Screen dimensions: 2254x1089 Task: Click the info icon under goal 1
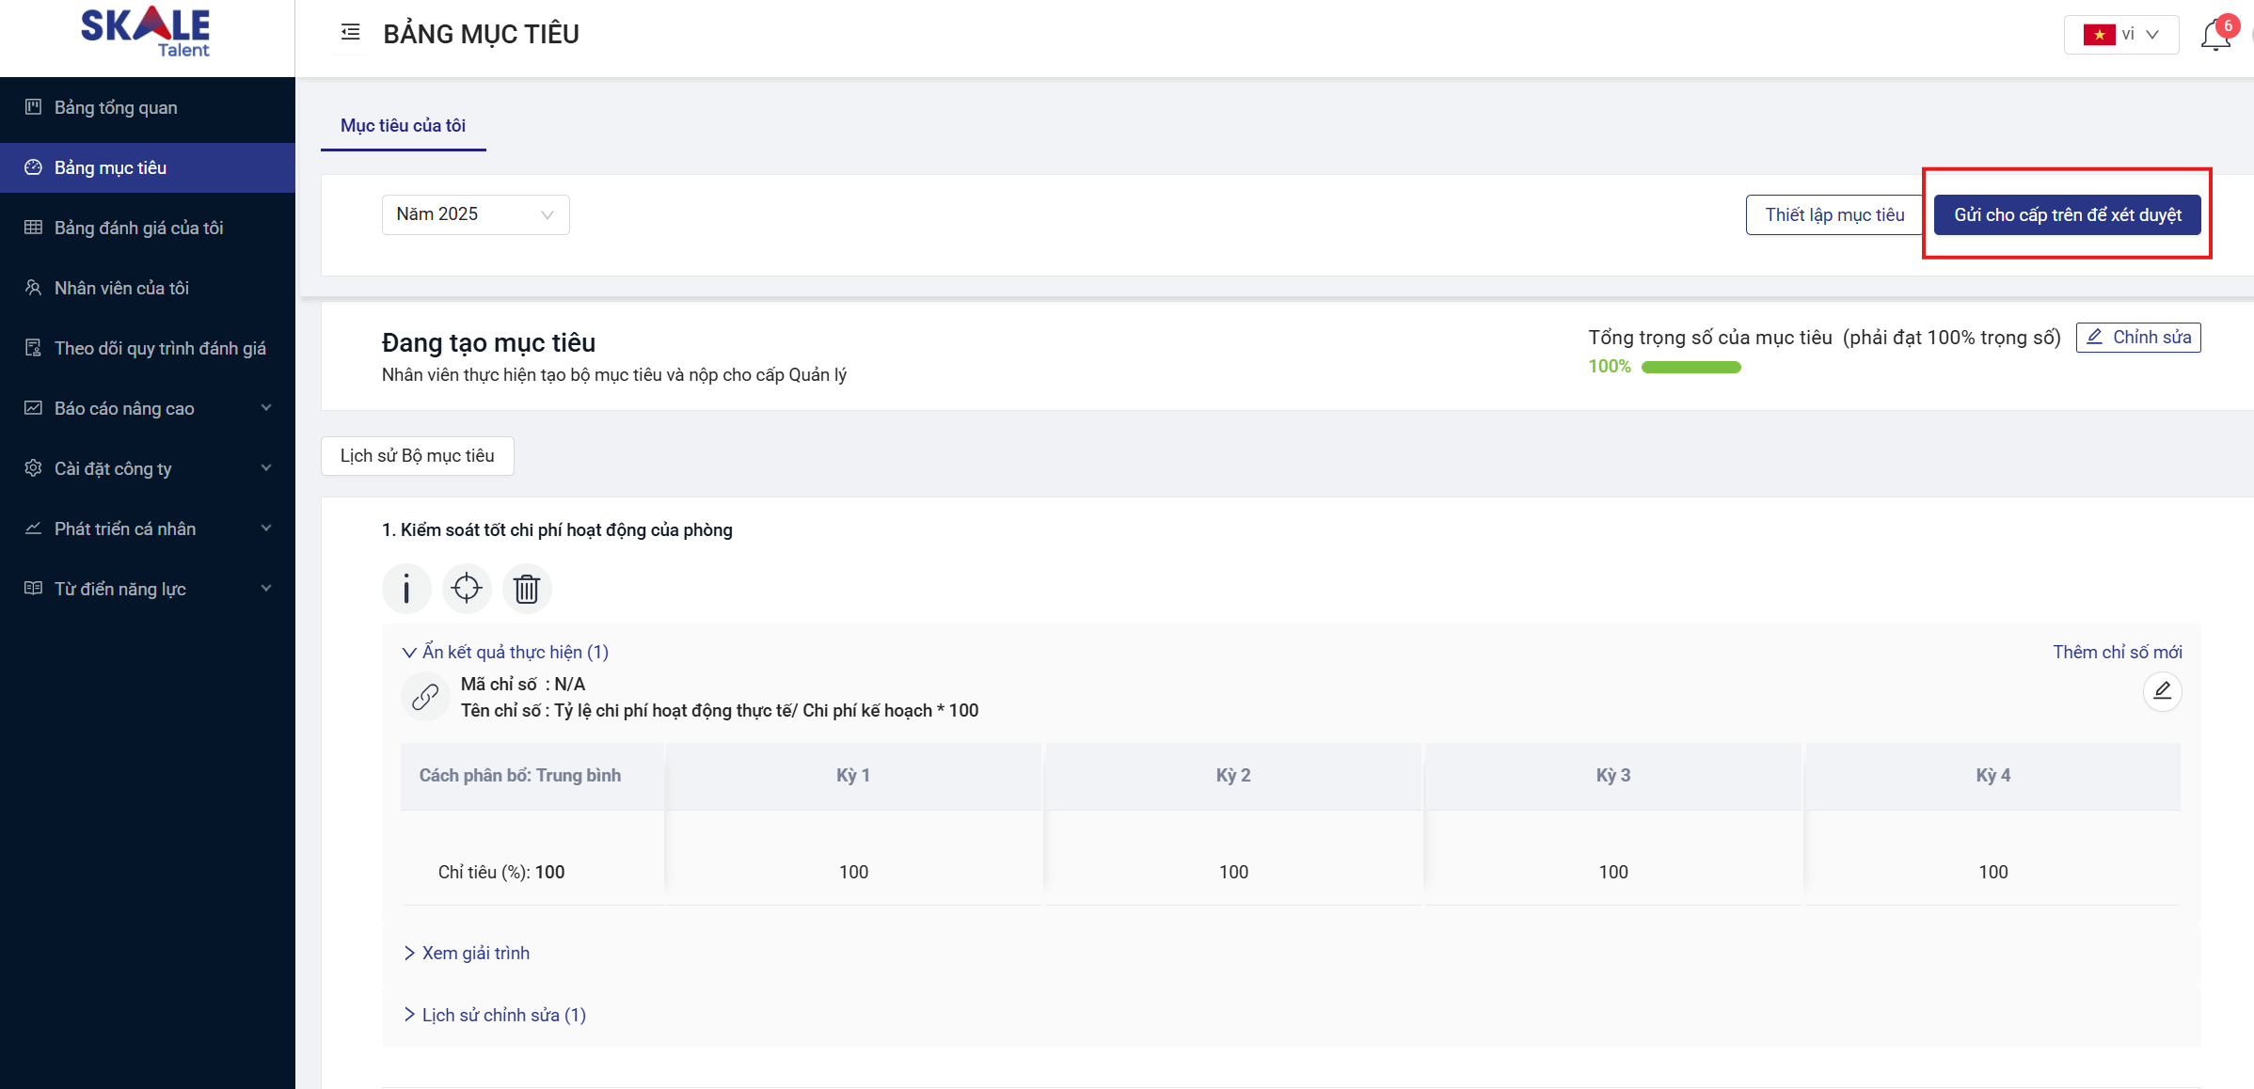point(406,589)
